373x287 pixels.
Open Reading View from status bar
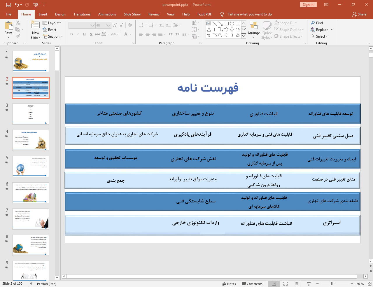[x=297, y=284]
